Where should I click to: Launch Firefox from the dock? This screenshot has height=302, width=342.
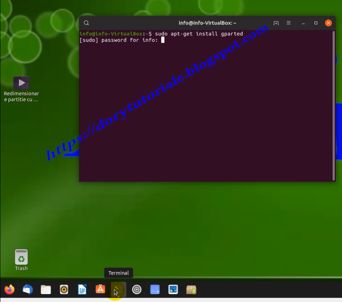[x=10, y=290]
